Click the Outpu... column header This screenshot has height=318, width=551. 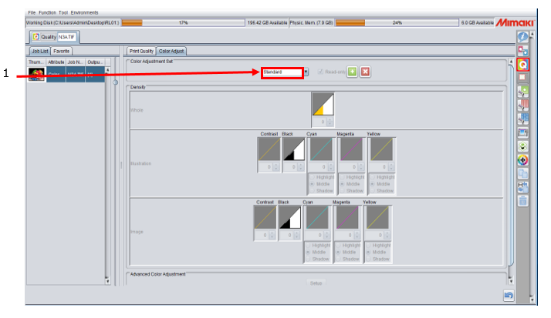coord(95,62)
